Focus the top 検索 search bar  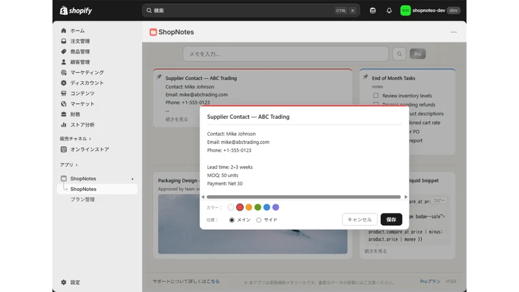[x=251, y=10]
